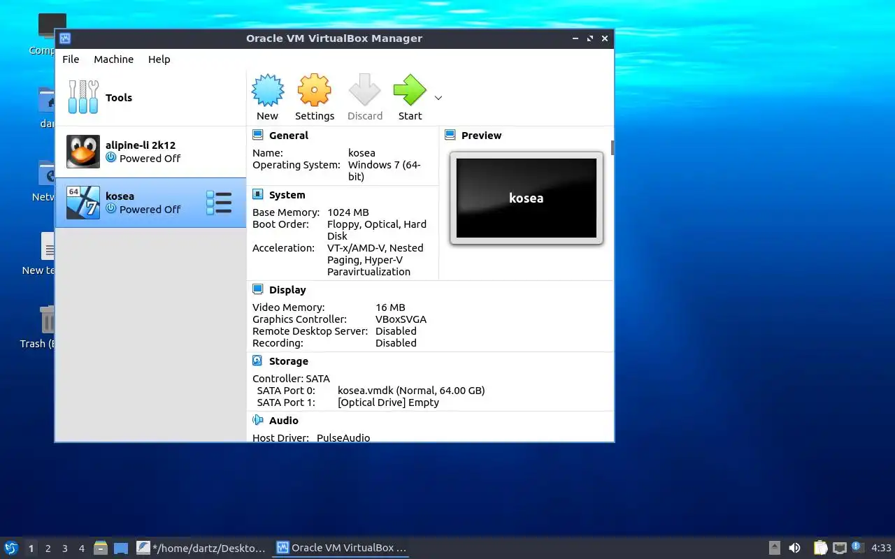The height and width of the screenshot is (559, 895).
Task: Open Settings with the gear icon
Action: point(314,90)
